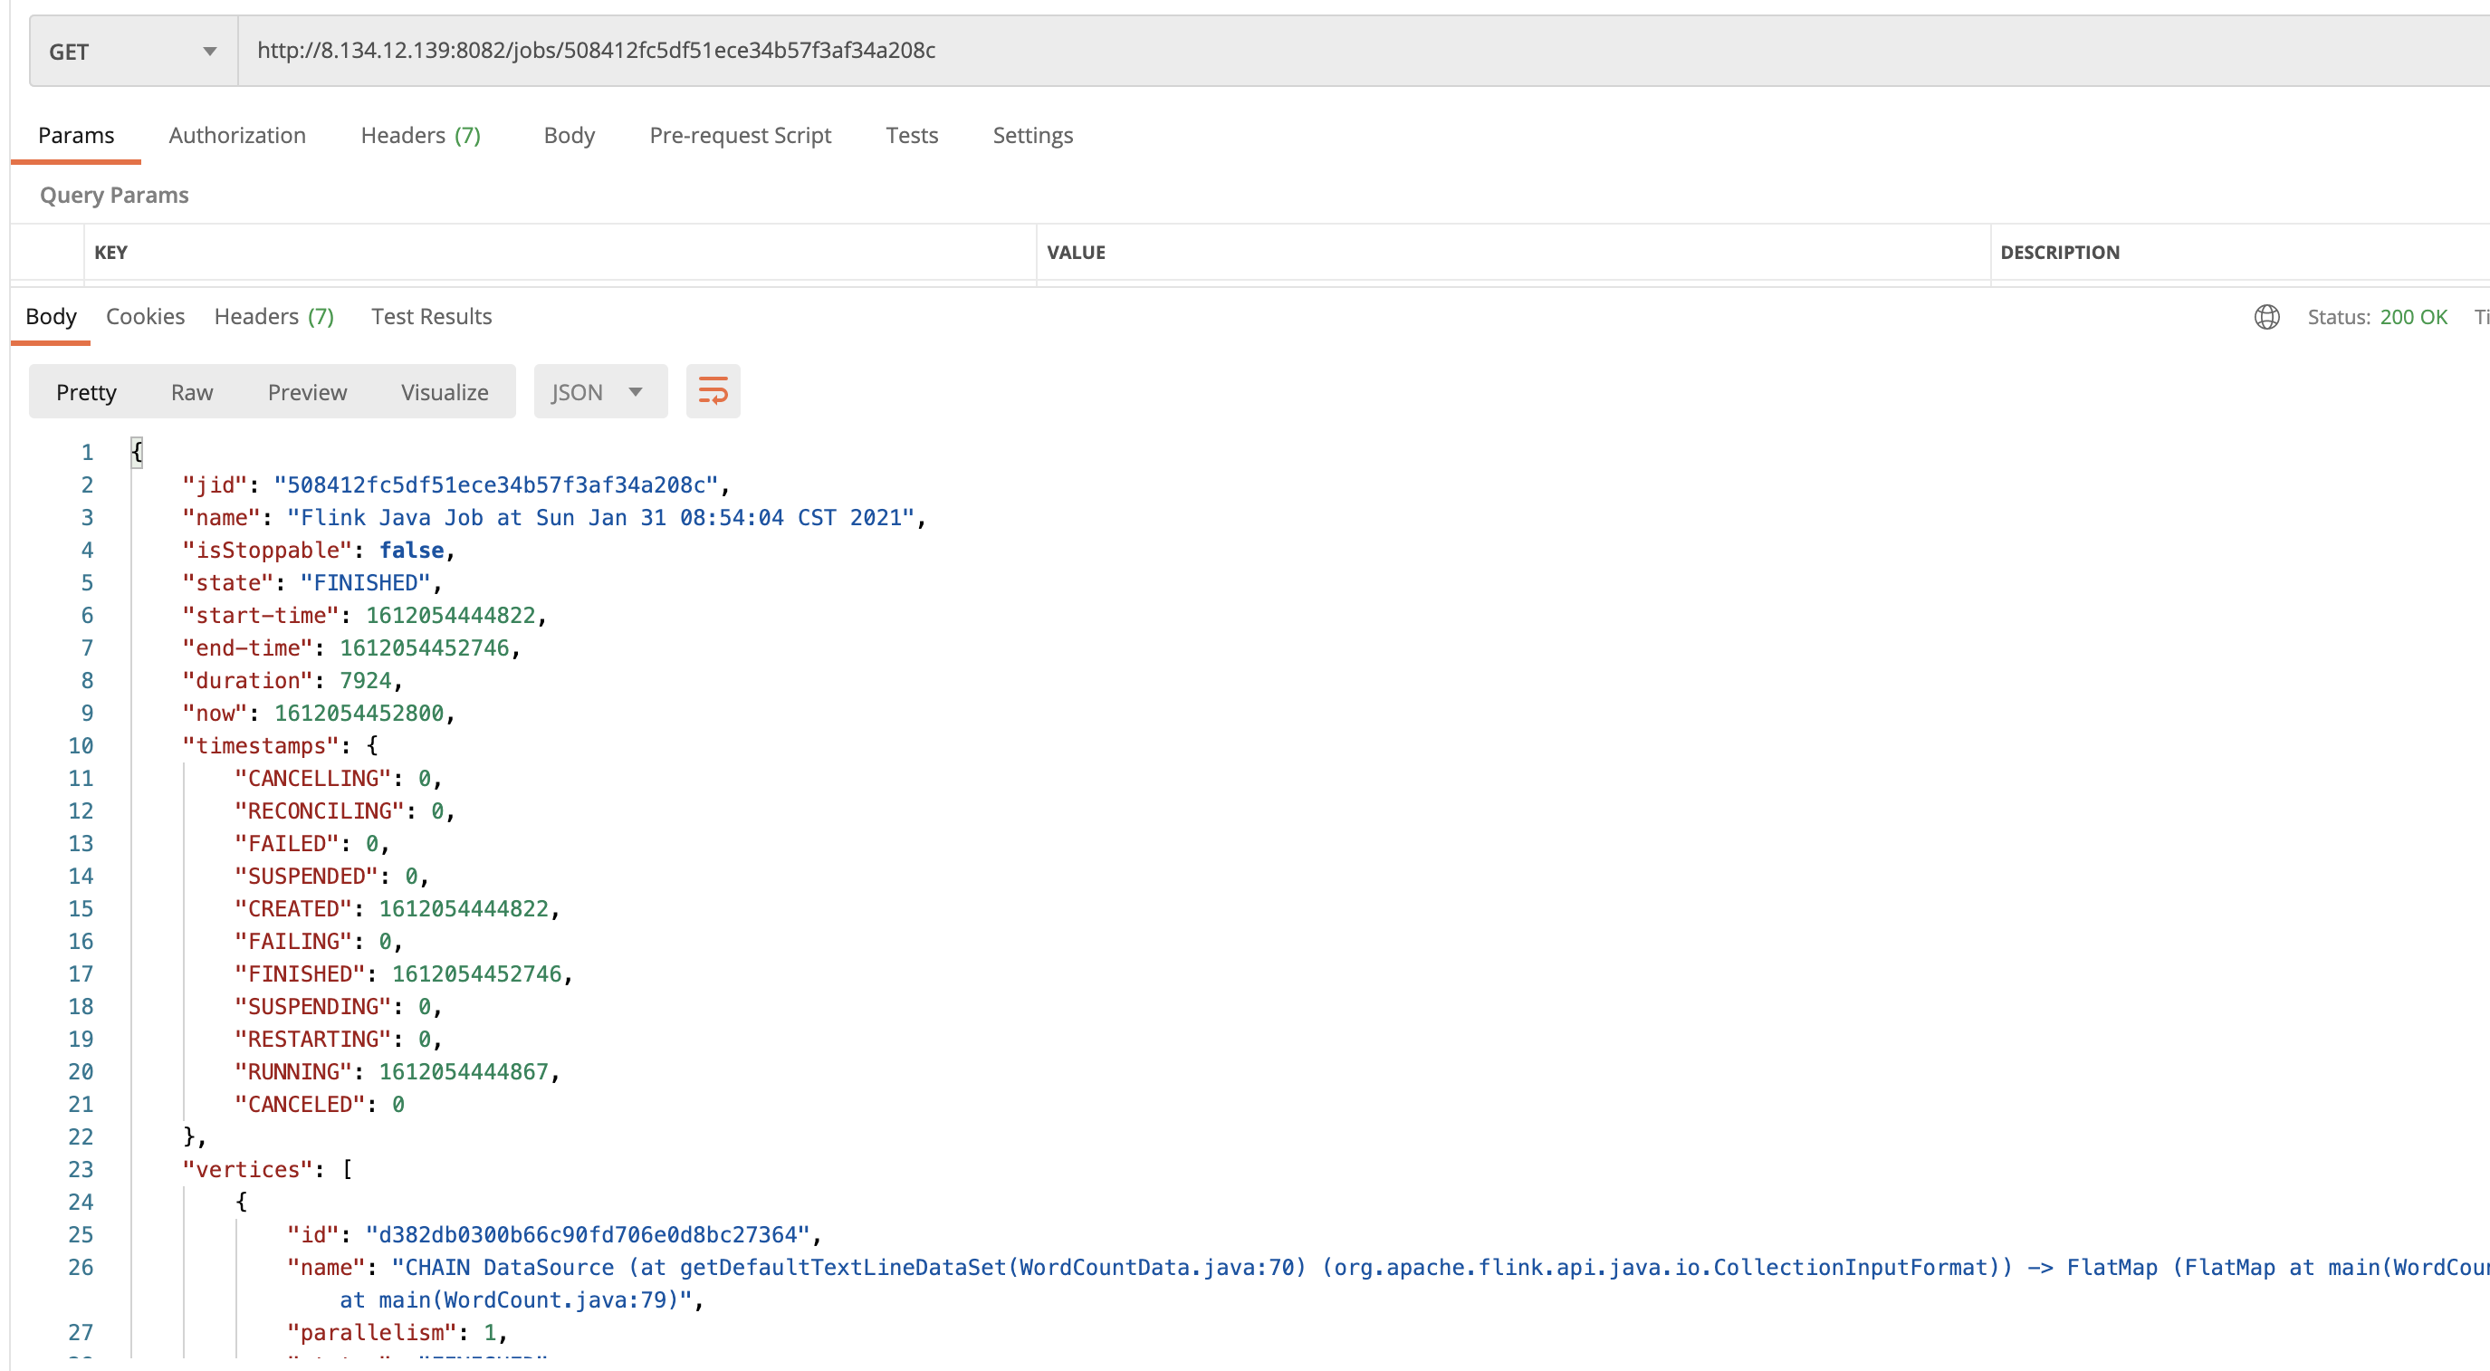Viewport: 2490px width, 1371px height.
Task: Select the Params tab
Action: point(76,133)
